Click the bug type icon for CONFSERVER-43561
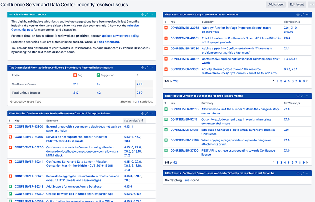 click(x=166, y=38)
